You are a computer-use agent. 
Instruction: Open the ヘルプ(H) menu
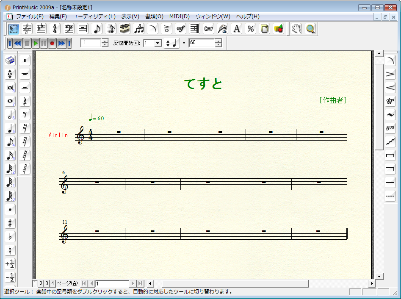248,17
